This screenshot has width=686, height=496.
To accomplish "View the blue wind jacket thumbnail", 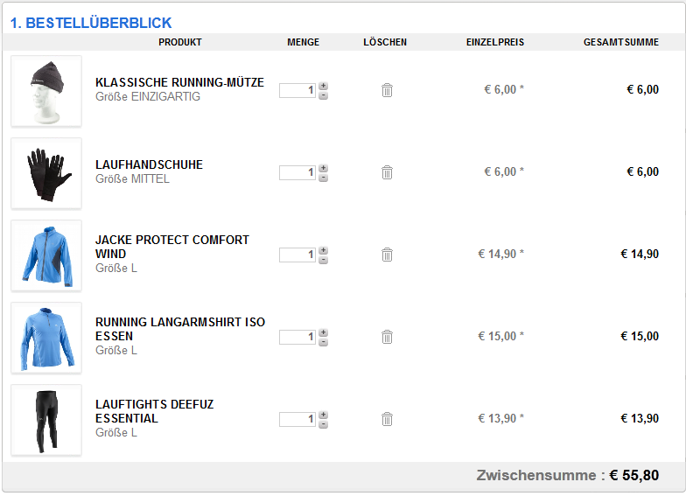I will 46,255.
